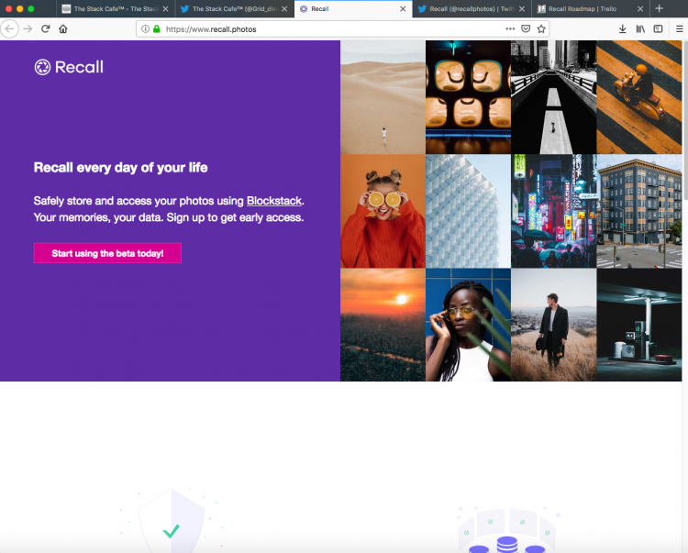Open the Library icon
Image resolution: width=688 pixels, height=553 pixels.
[640, 29]
